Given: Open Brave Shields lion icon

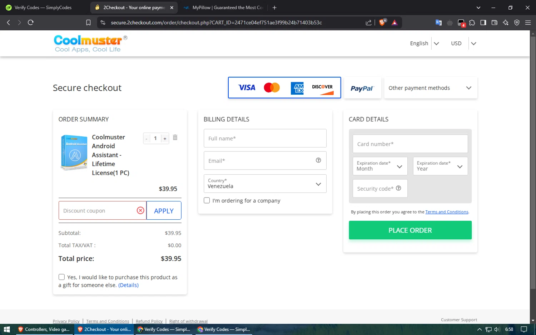Looking at the screenshot, I should [382, 22].
